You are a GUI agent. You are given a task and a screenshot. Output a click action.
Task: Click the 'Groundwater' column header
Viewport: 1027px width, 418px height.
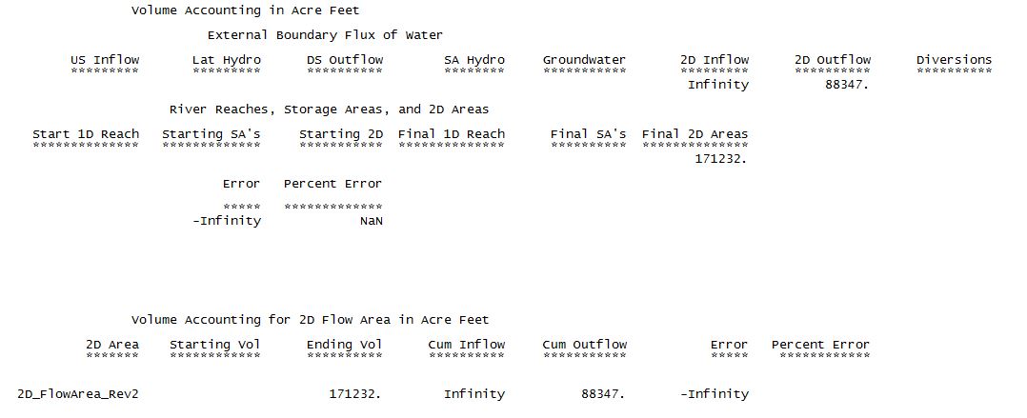coord(584,60)
